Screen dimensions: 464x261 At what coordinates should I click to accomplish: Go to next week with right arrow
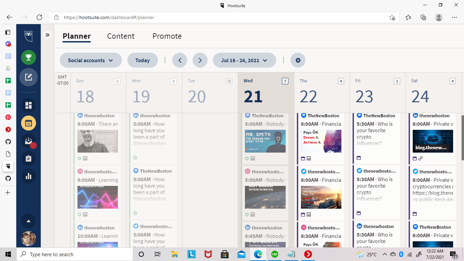tap(200, 60)
